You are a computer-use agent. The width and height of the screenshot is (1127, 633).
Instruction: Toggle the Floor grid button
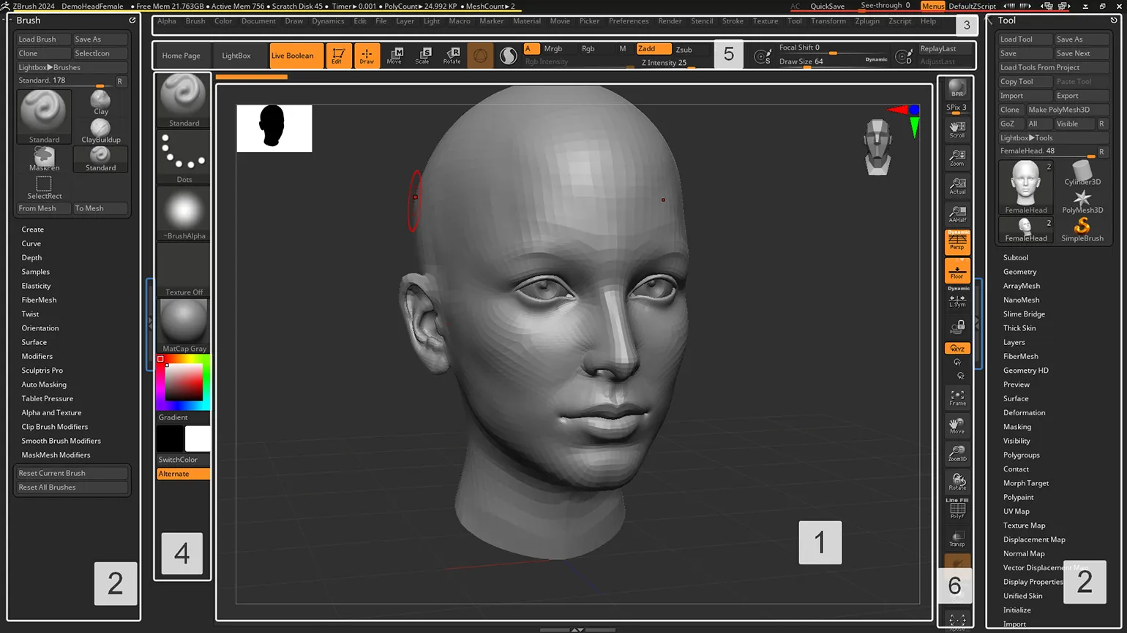[957, 271]
